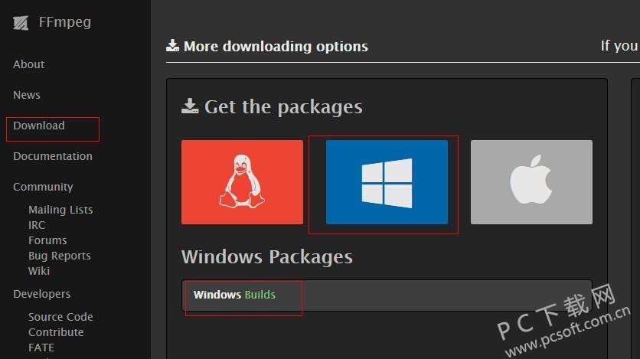The image size is (640, 359).
Task: Click the Windows Builds download link
Action: coord(234,295)
